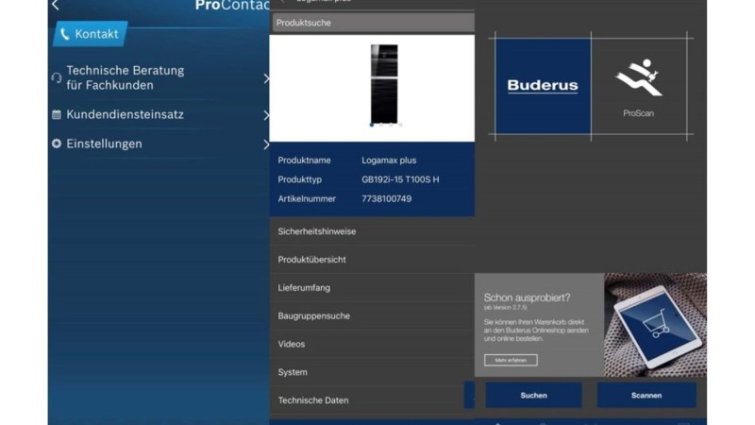The image size is (755, 425).
Task: Go back using the ProContact back arrow
Action: [56, 5]
